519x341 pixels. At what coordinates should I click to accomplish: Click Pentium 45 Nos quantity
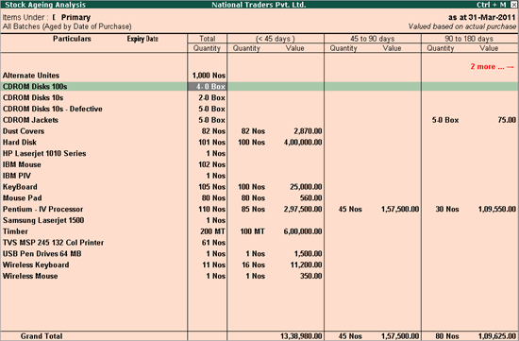click(x=350, y=209)
